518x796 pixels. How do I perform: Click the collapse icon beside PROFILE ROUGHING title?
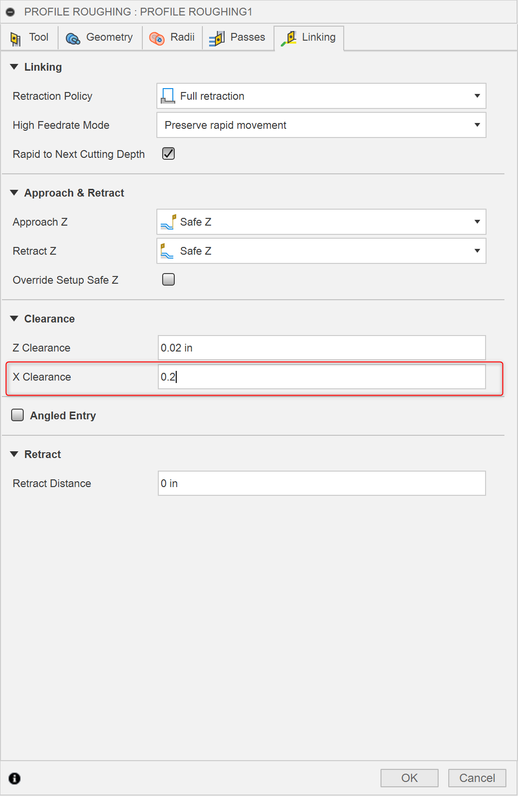tap(10, 12)
